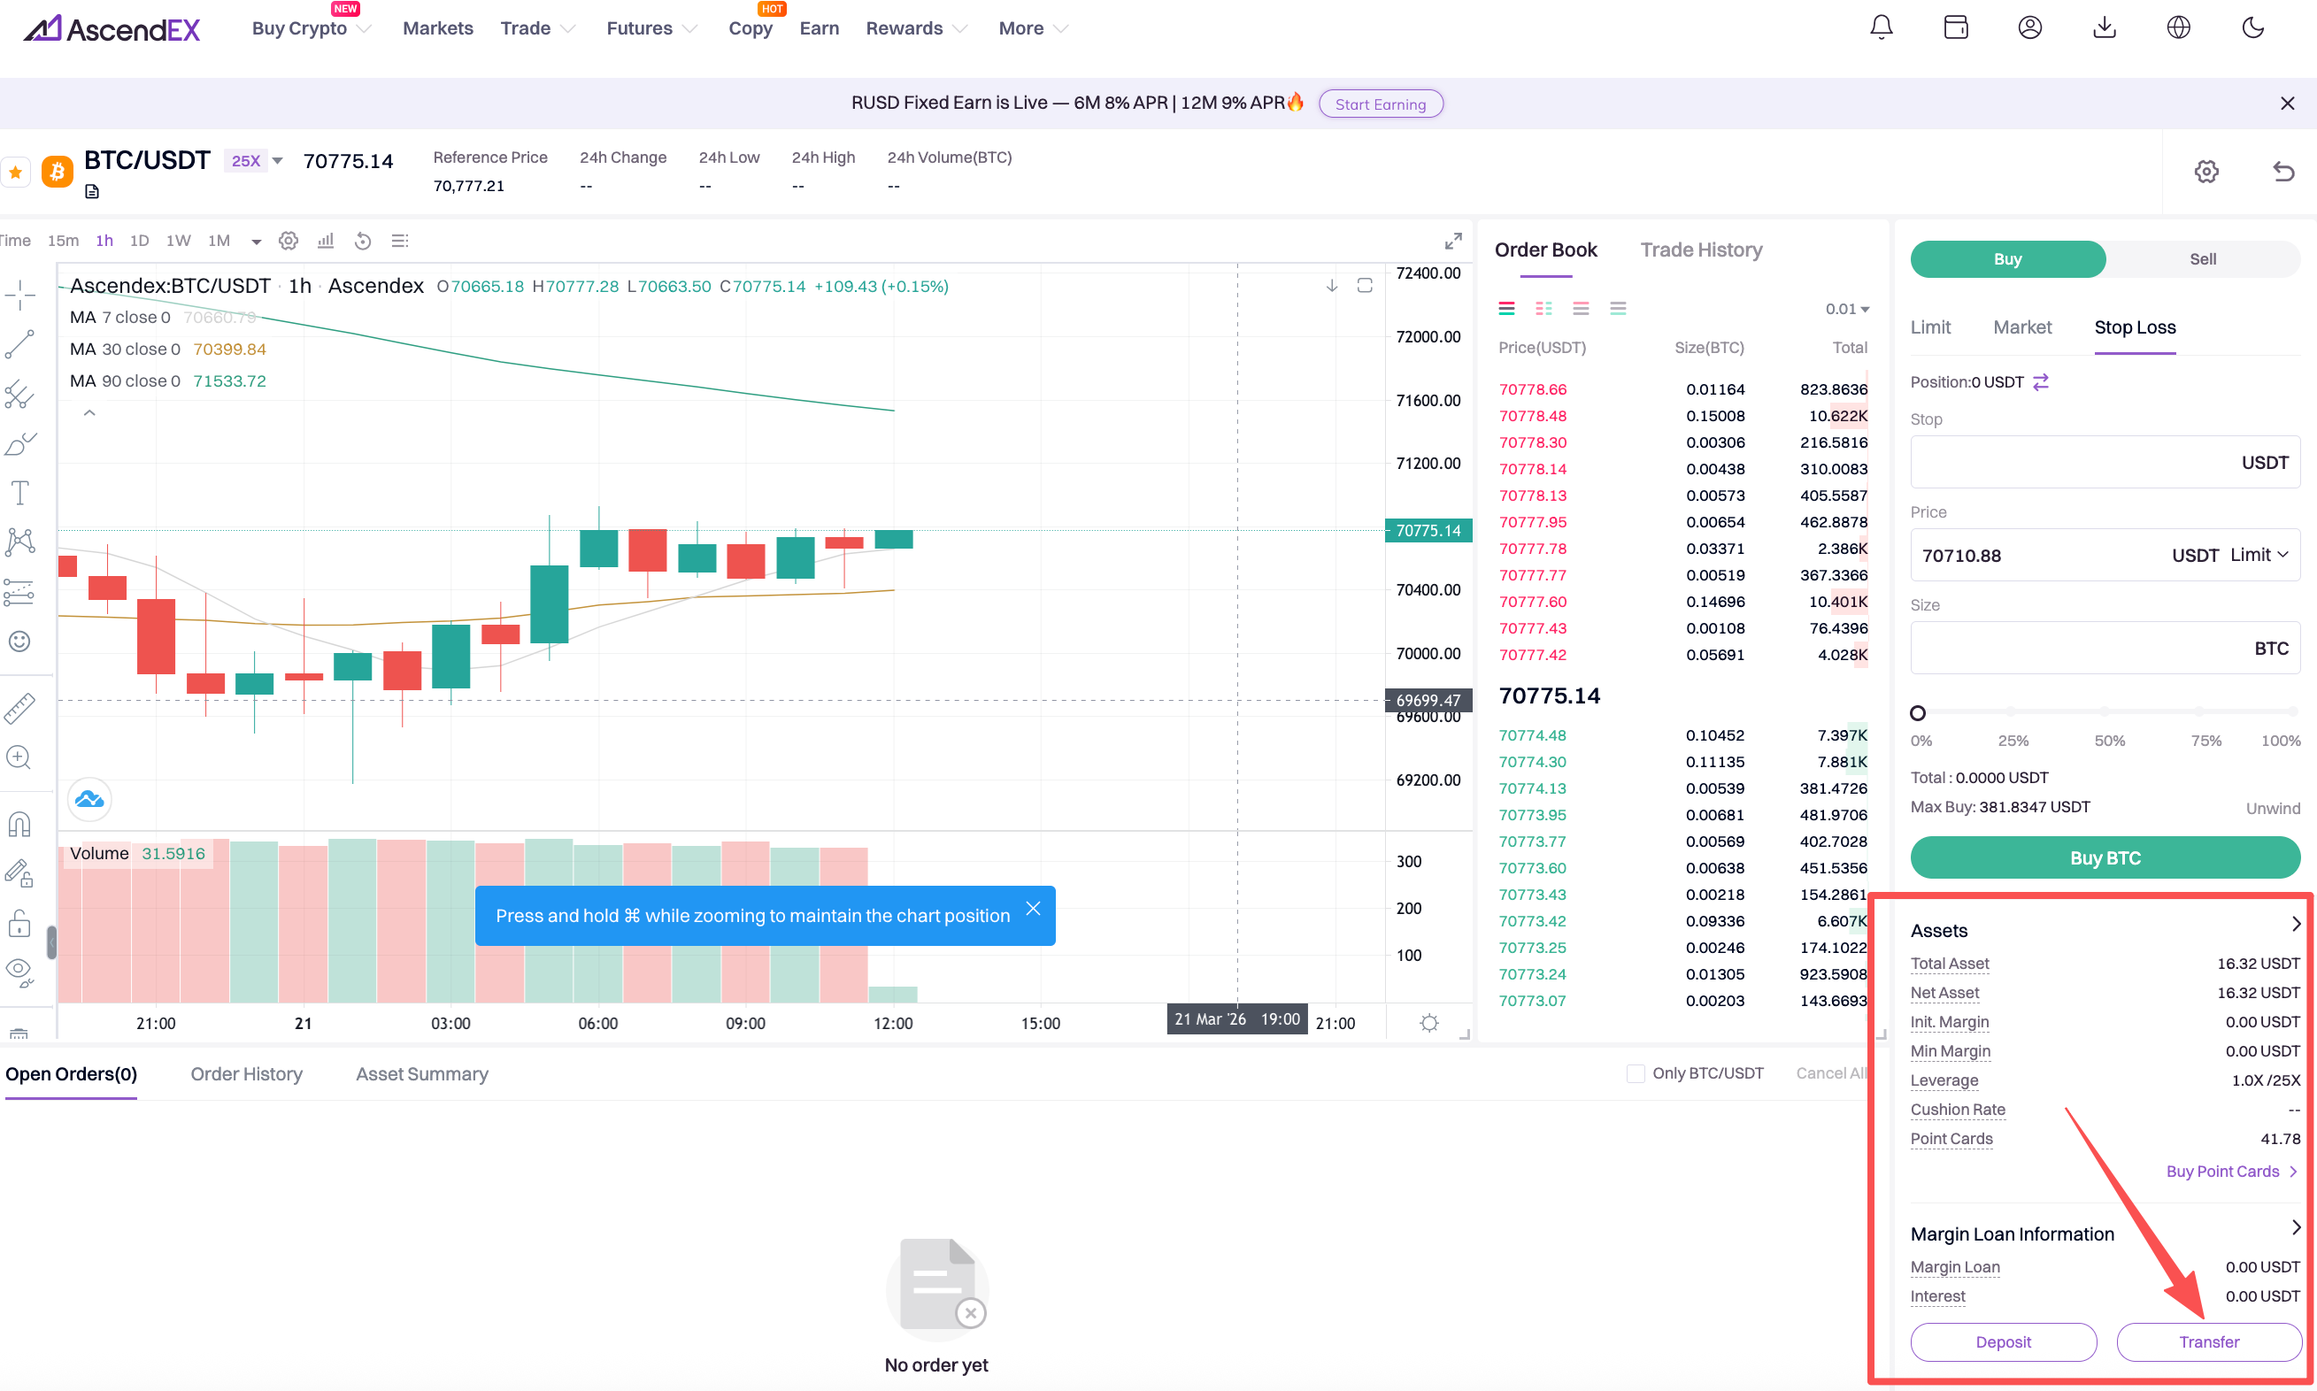
Task: Select the Market order tab
Action: (x=2021, y=327)
